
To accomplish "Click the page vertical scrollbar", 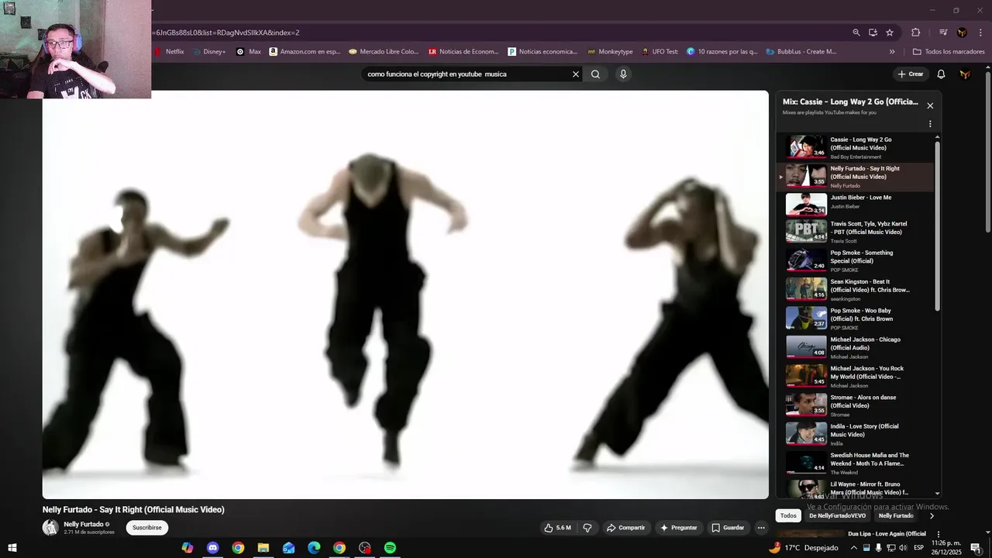I will (987, 152).
